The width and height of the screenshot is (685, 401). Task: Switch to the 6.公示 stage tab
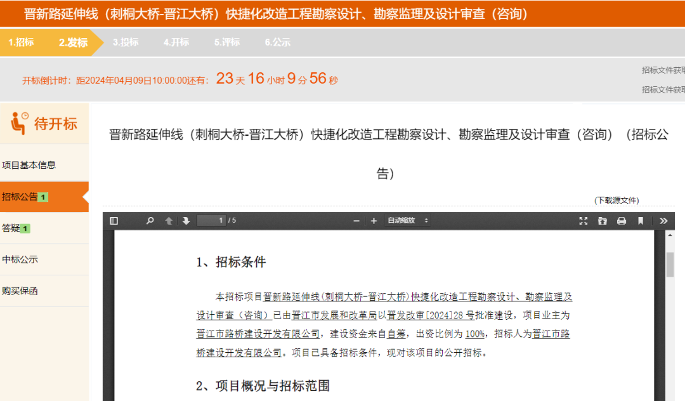pyautogui.click(x=277, y=43)
